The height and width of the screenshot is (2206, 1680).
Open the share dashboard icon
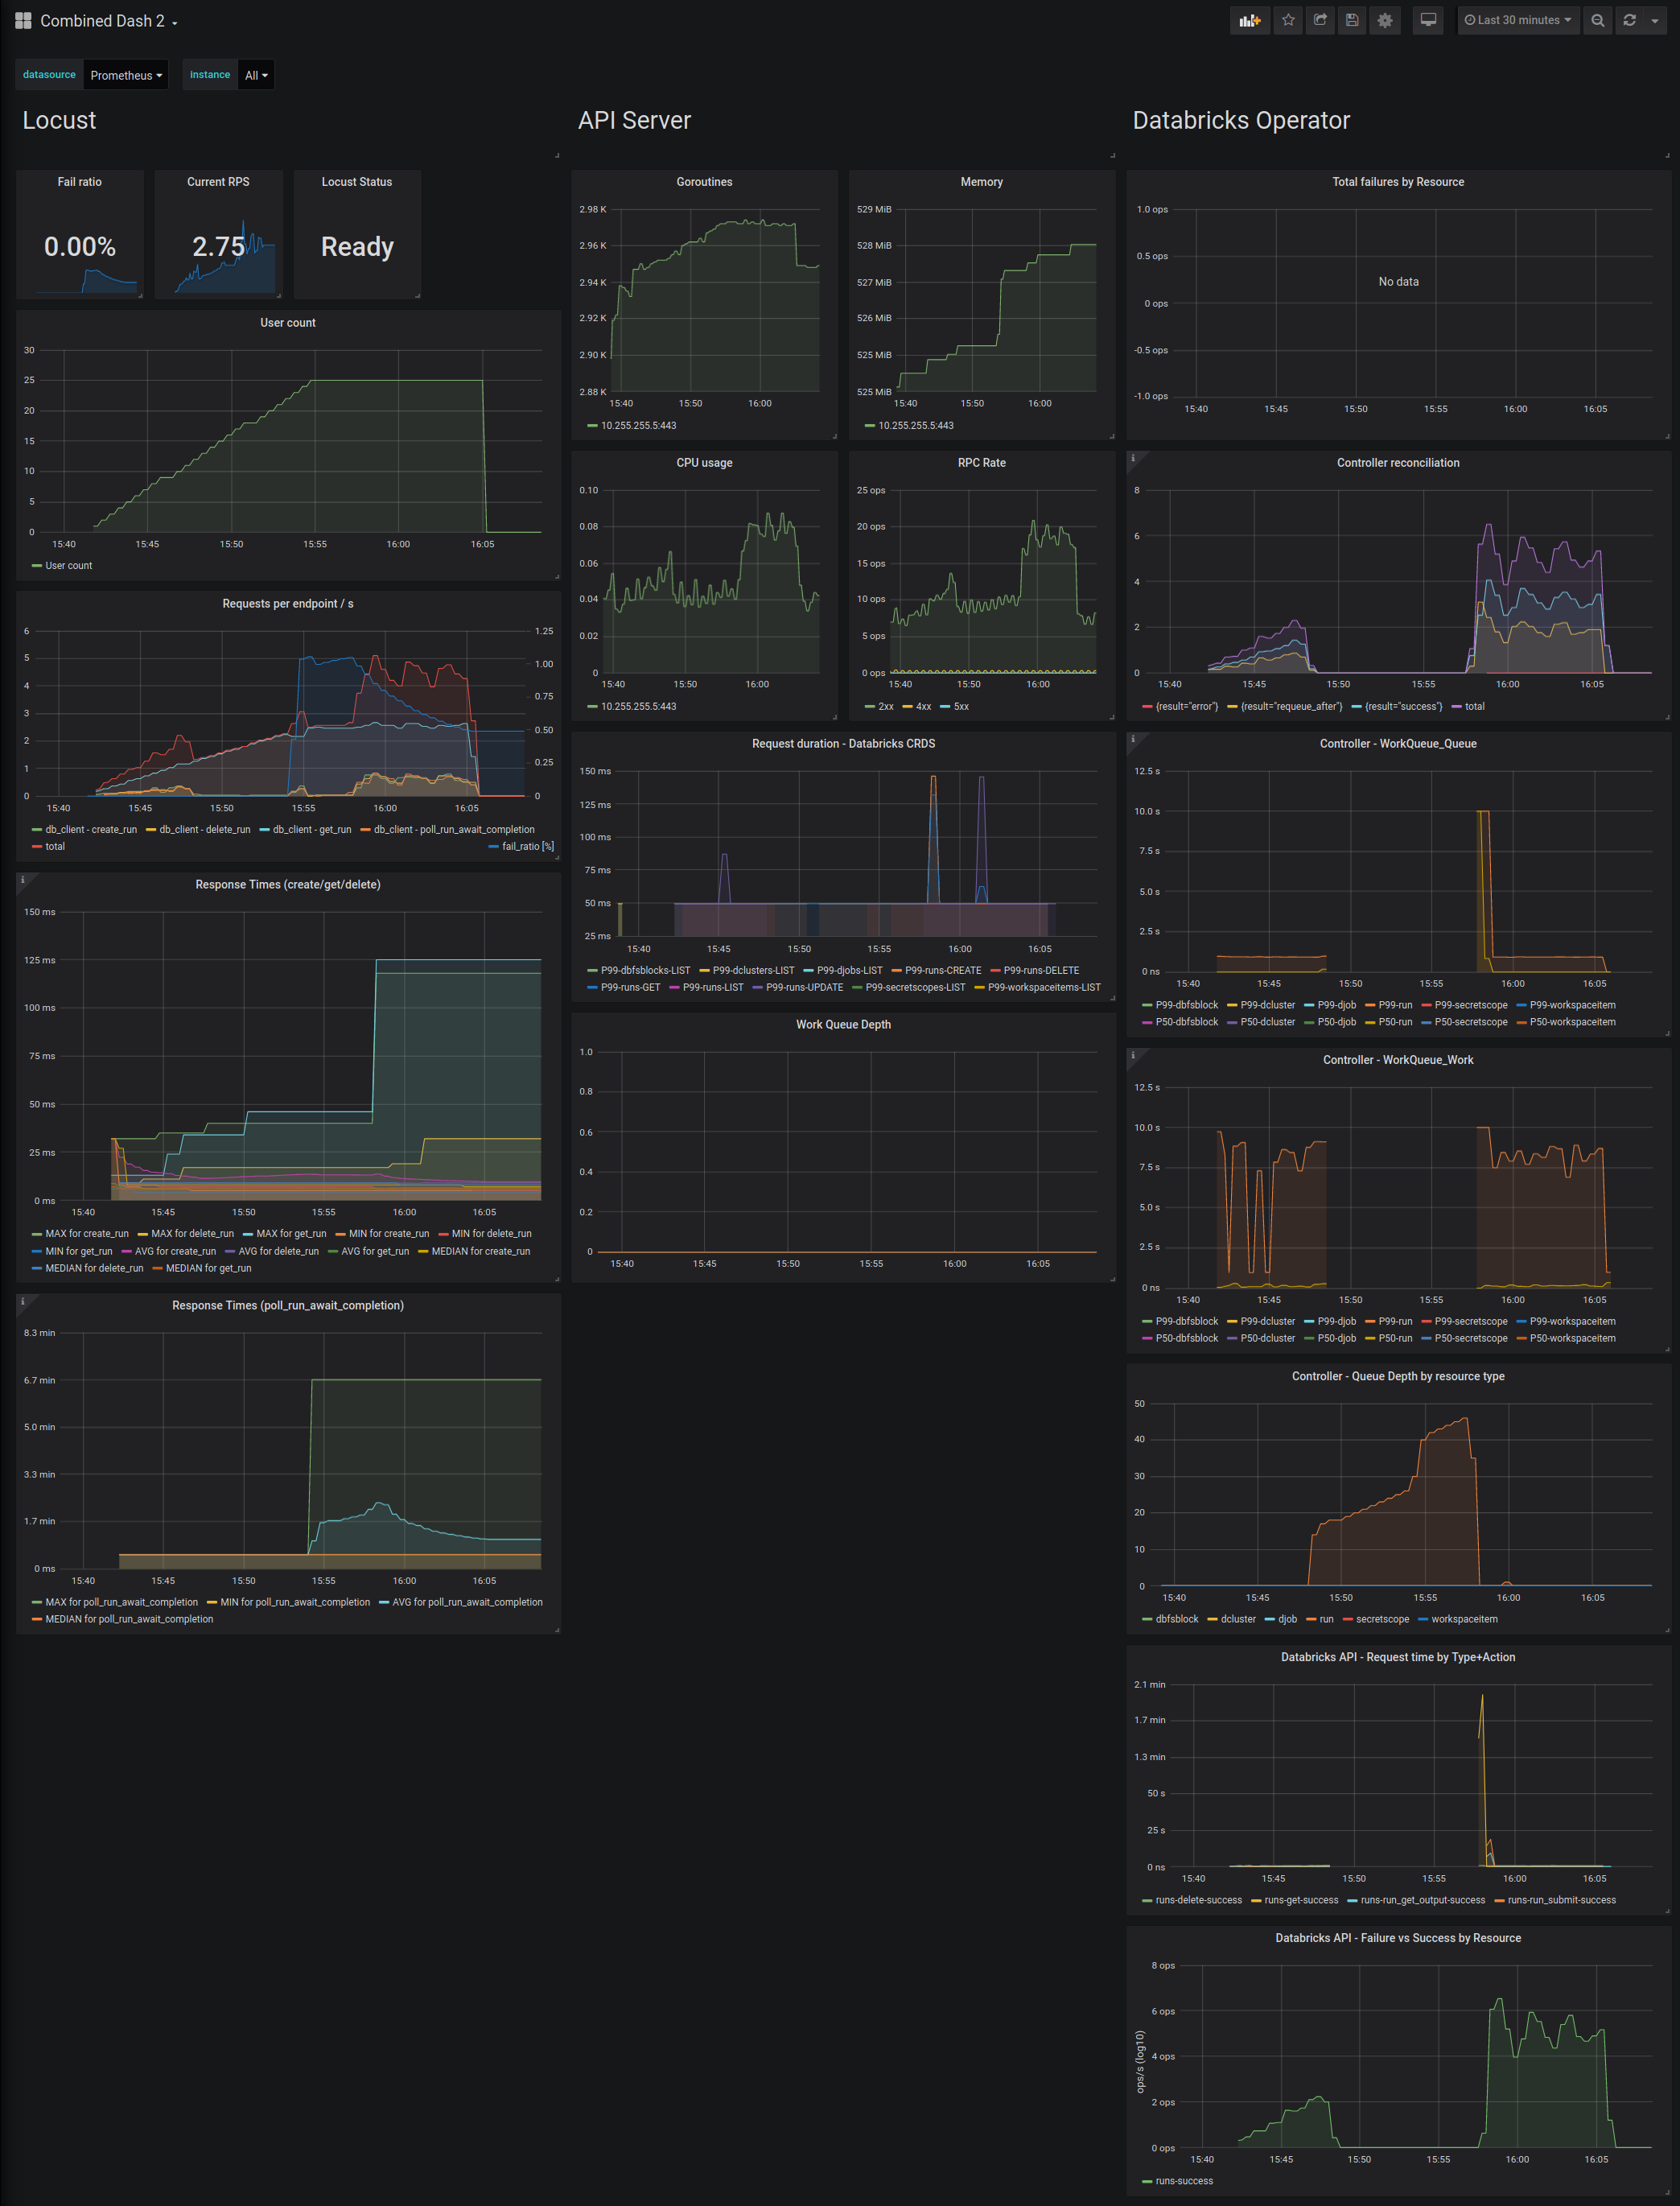(x=1320, y=20)
